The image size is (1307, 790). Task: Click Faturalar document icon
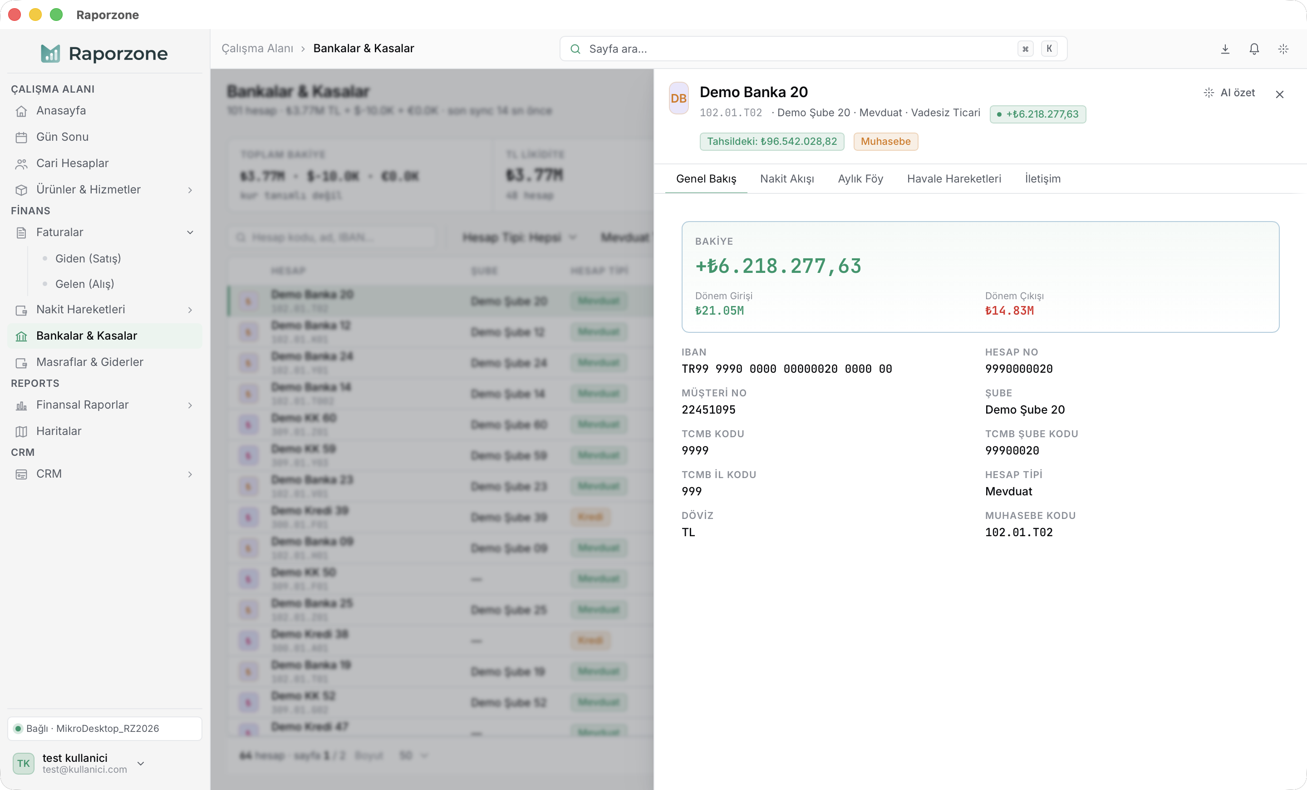[21, 232]
